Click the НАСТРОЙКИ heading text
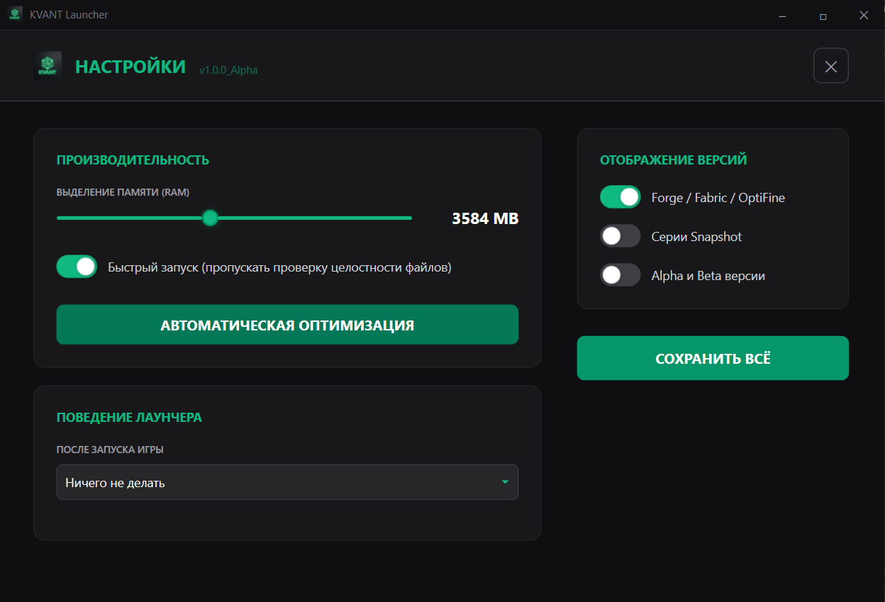 130,67
